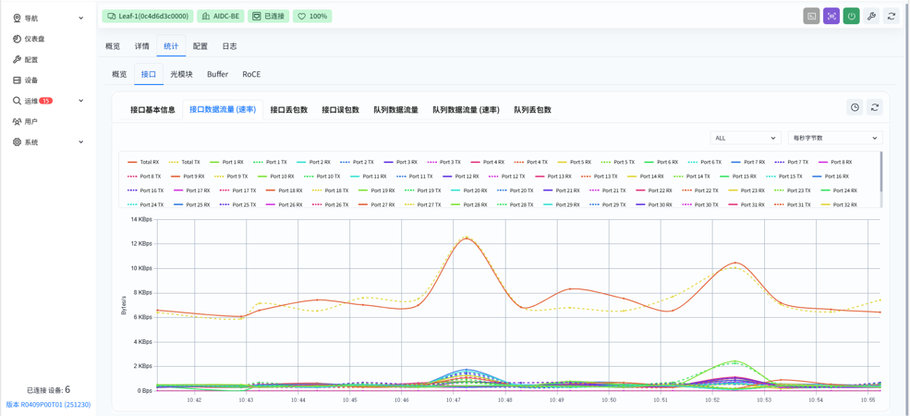The image size is (910, 416).
Task: Open sidebar 配置 with wrench icon
Action: pos(26,59)
